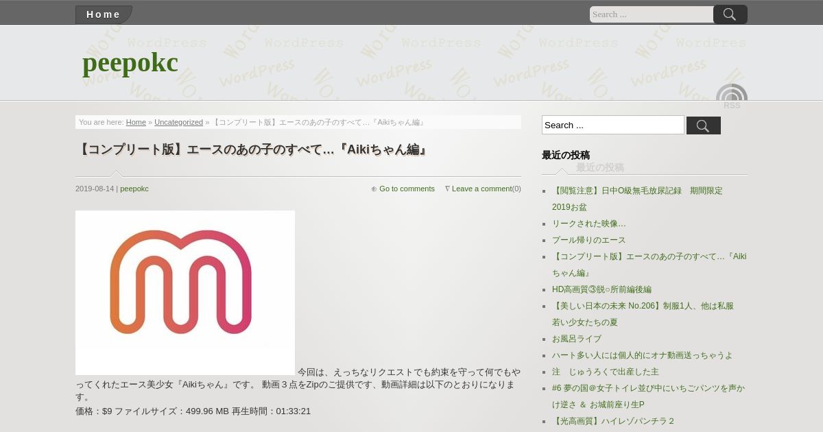
Task: Open recent post お風呂ライブ
Action: (577, 339)
